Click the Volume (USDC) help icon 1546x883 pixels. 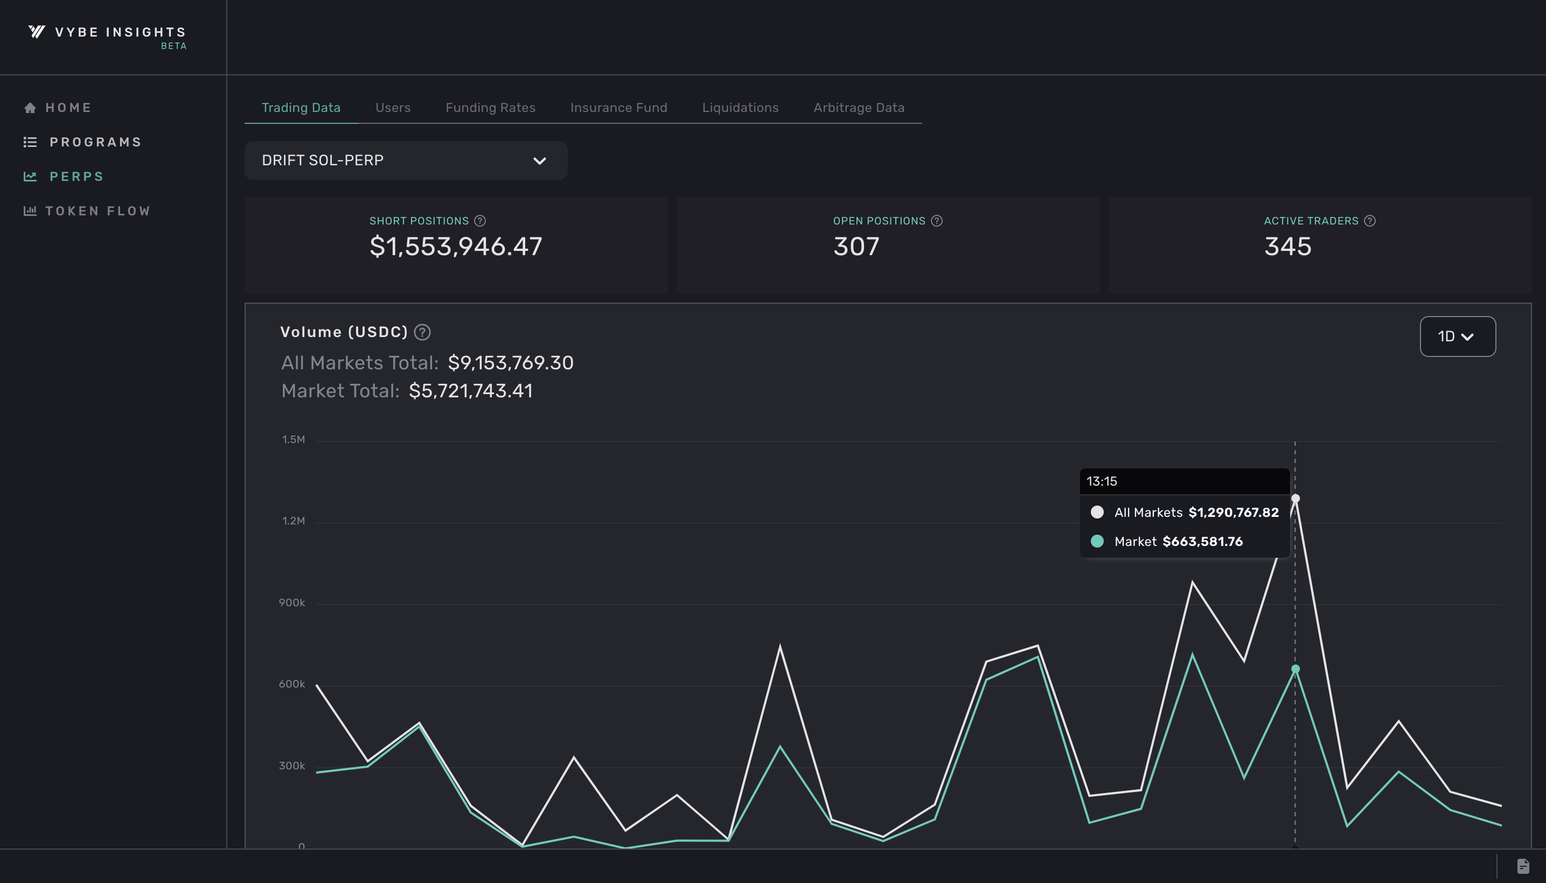point(422,332)
